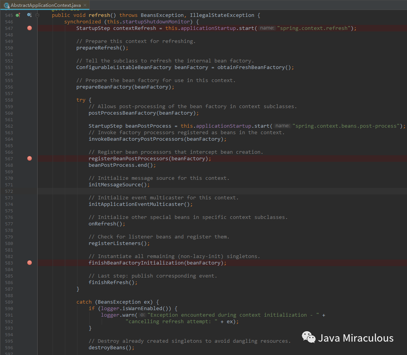Screen dimensions: 407x355
Task: Click on startupShutdownMonitor in the synchronized statement
Action: pyautogui.click(x=156, y=21)
